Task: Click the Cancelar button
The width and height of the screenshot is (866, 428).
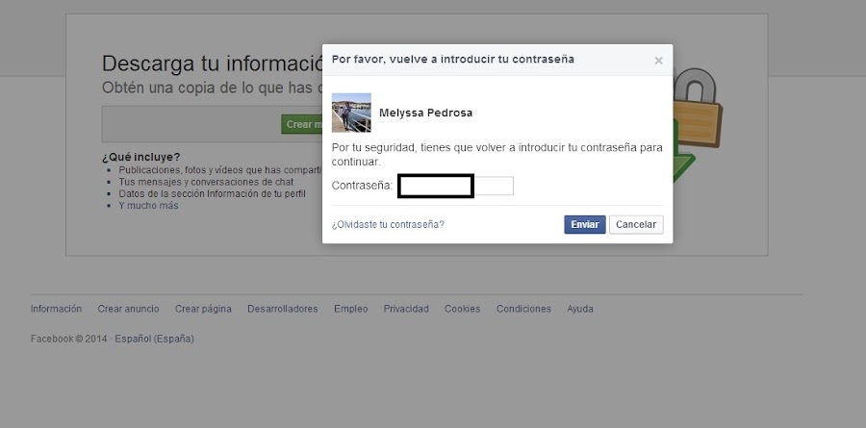Action: [x=636, y=224]
